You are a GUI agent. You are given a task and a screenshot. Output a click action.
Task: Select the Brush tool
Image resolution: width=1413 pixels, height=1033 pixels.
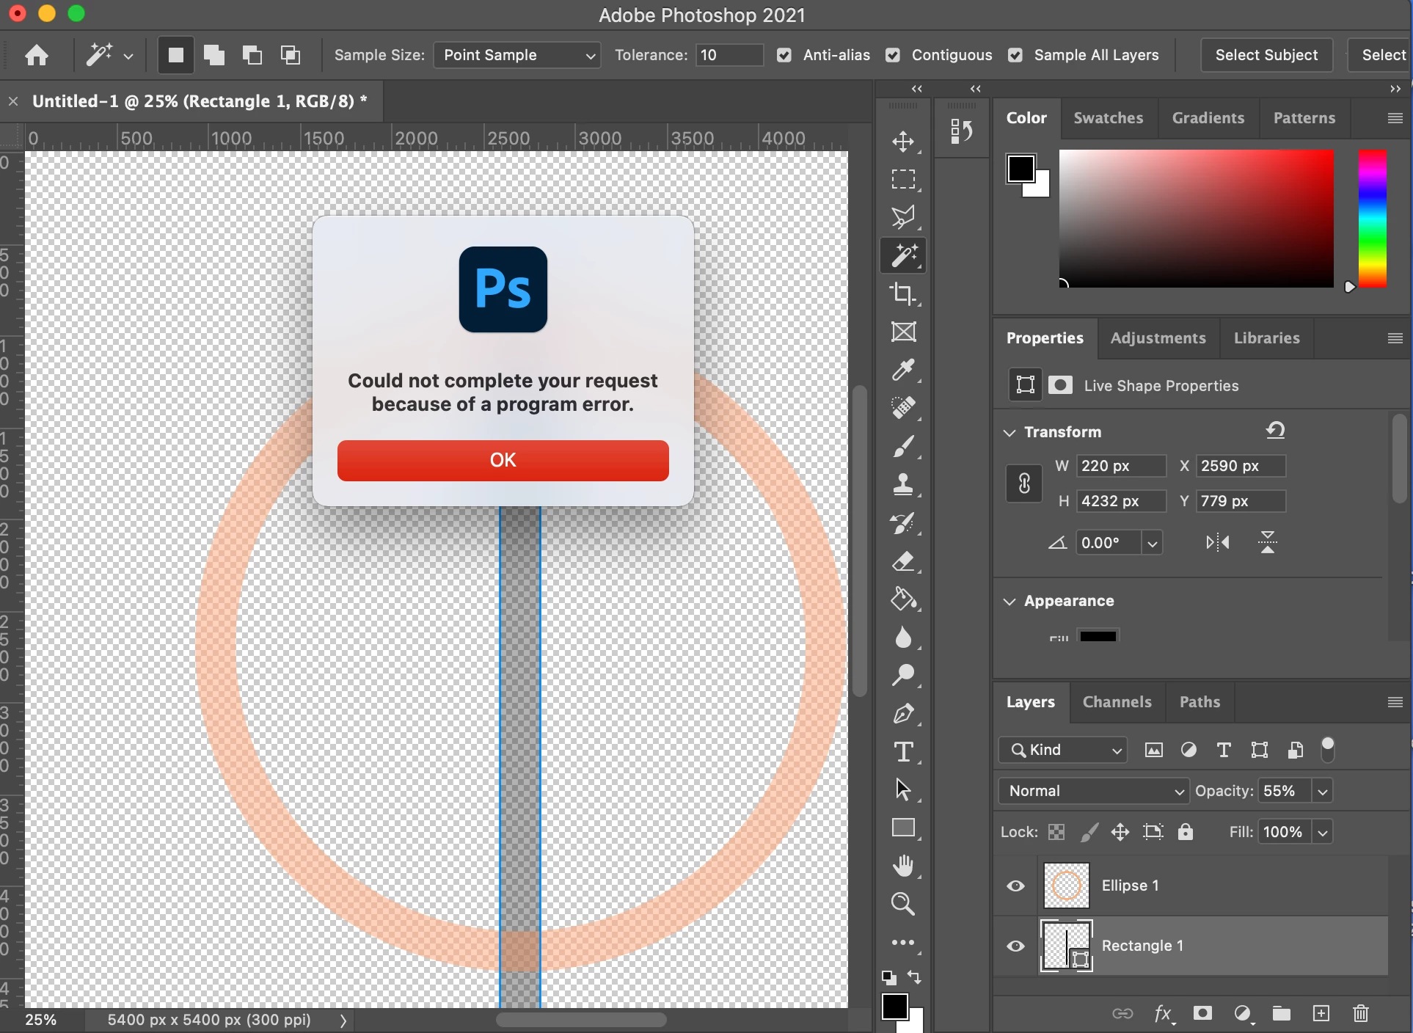tap(903, 446)
